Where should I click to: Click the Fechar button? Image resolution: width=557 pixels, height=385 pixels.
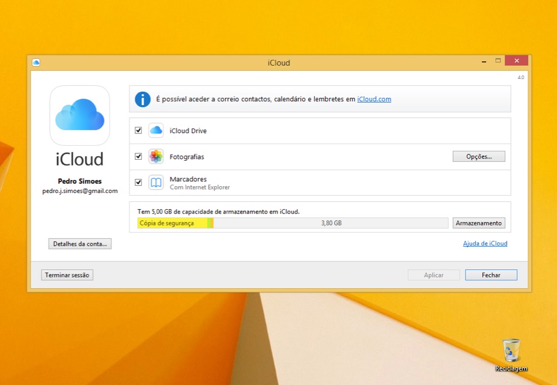pos(491,274)
